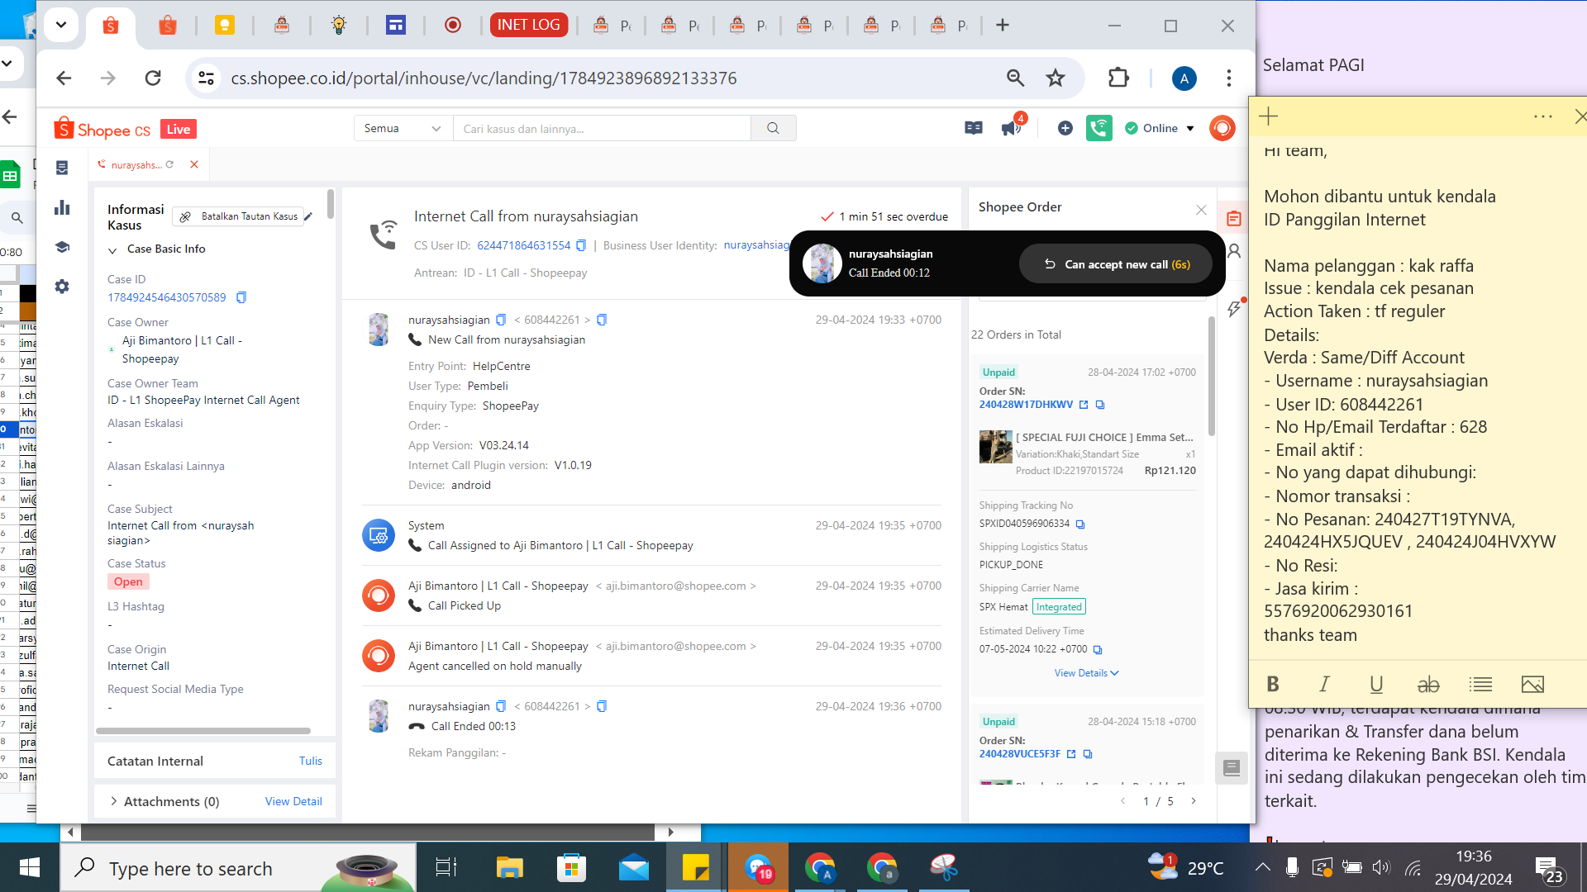The image size is (1587, 892).
Task: Copy the Case ID number
Action: point(241,297)
